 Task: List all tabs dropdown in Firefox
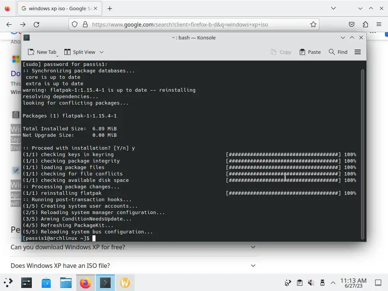tap(333, 8)
